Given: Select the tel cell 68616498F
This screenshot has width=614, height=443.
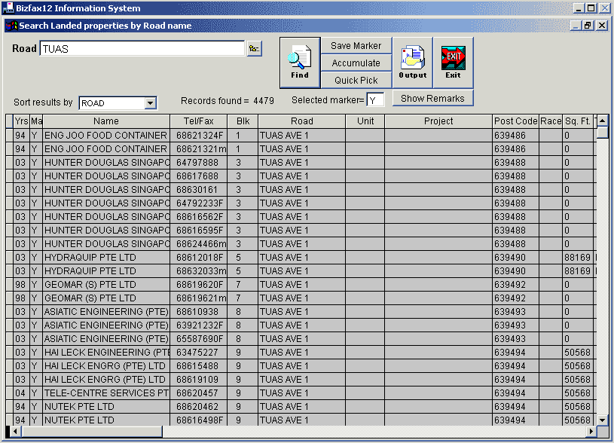Looking at the screenshot, I should 199,420.
